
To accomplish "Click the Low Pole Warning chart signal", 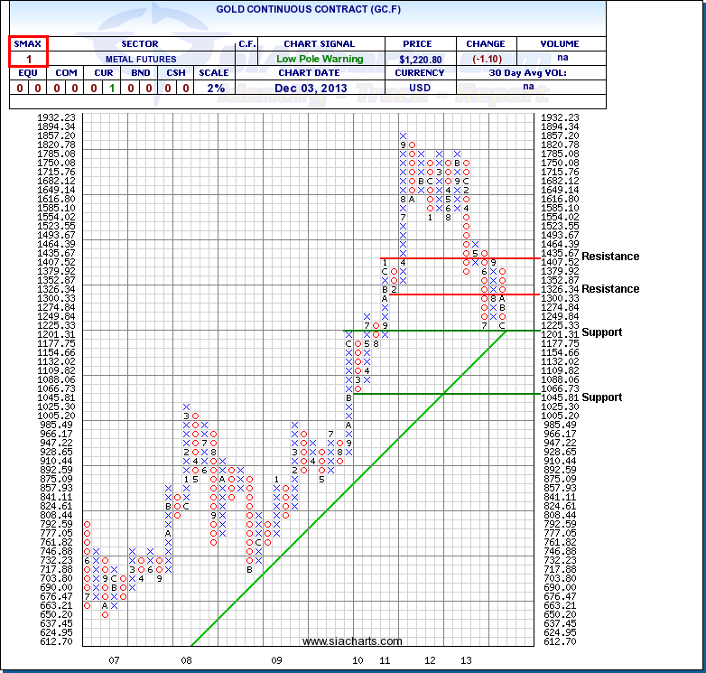I will (x=319, y=59).
